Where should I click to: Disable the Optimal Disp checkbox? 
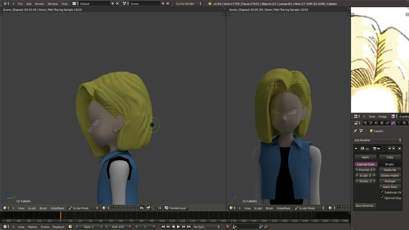(x=382, y=198)
